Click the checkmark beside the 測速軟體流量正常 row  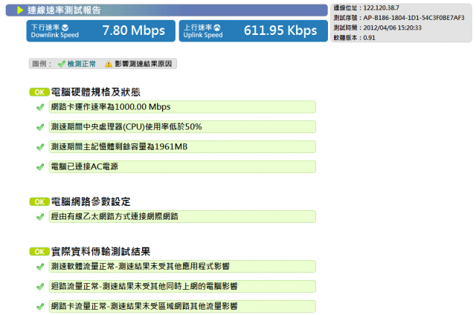[40, 267]
